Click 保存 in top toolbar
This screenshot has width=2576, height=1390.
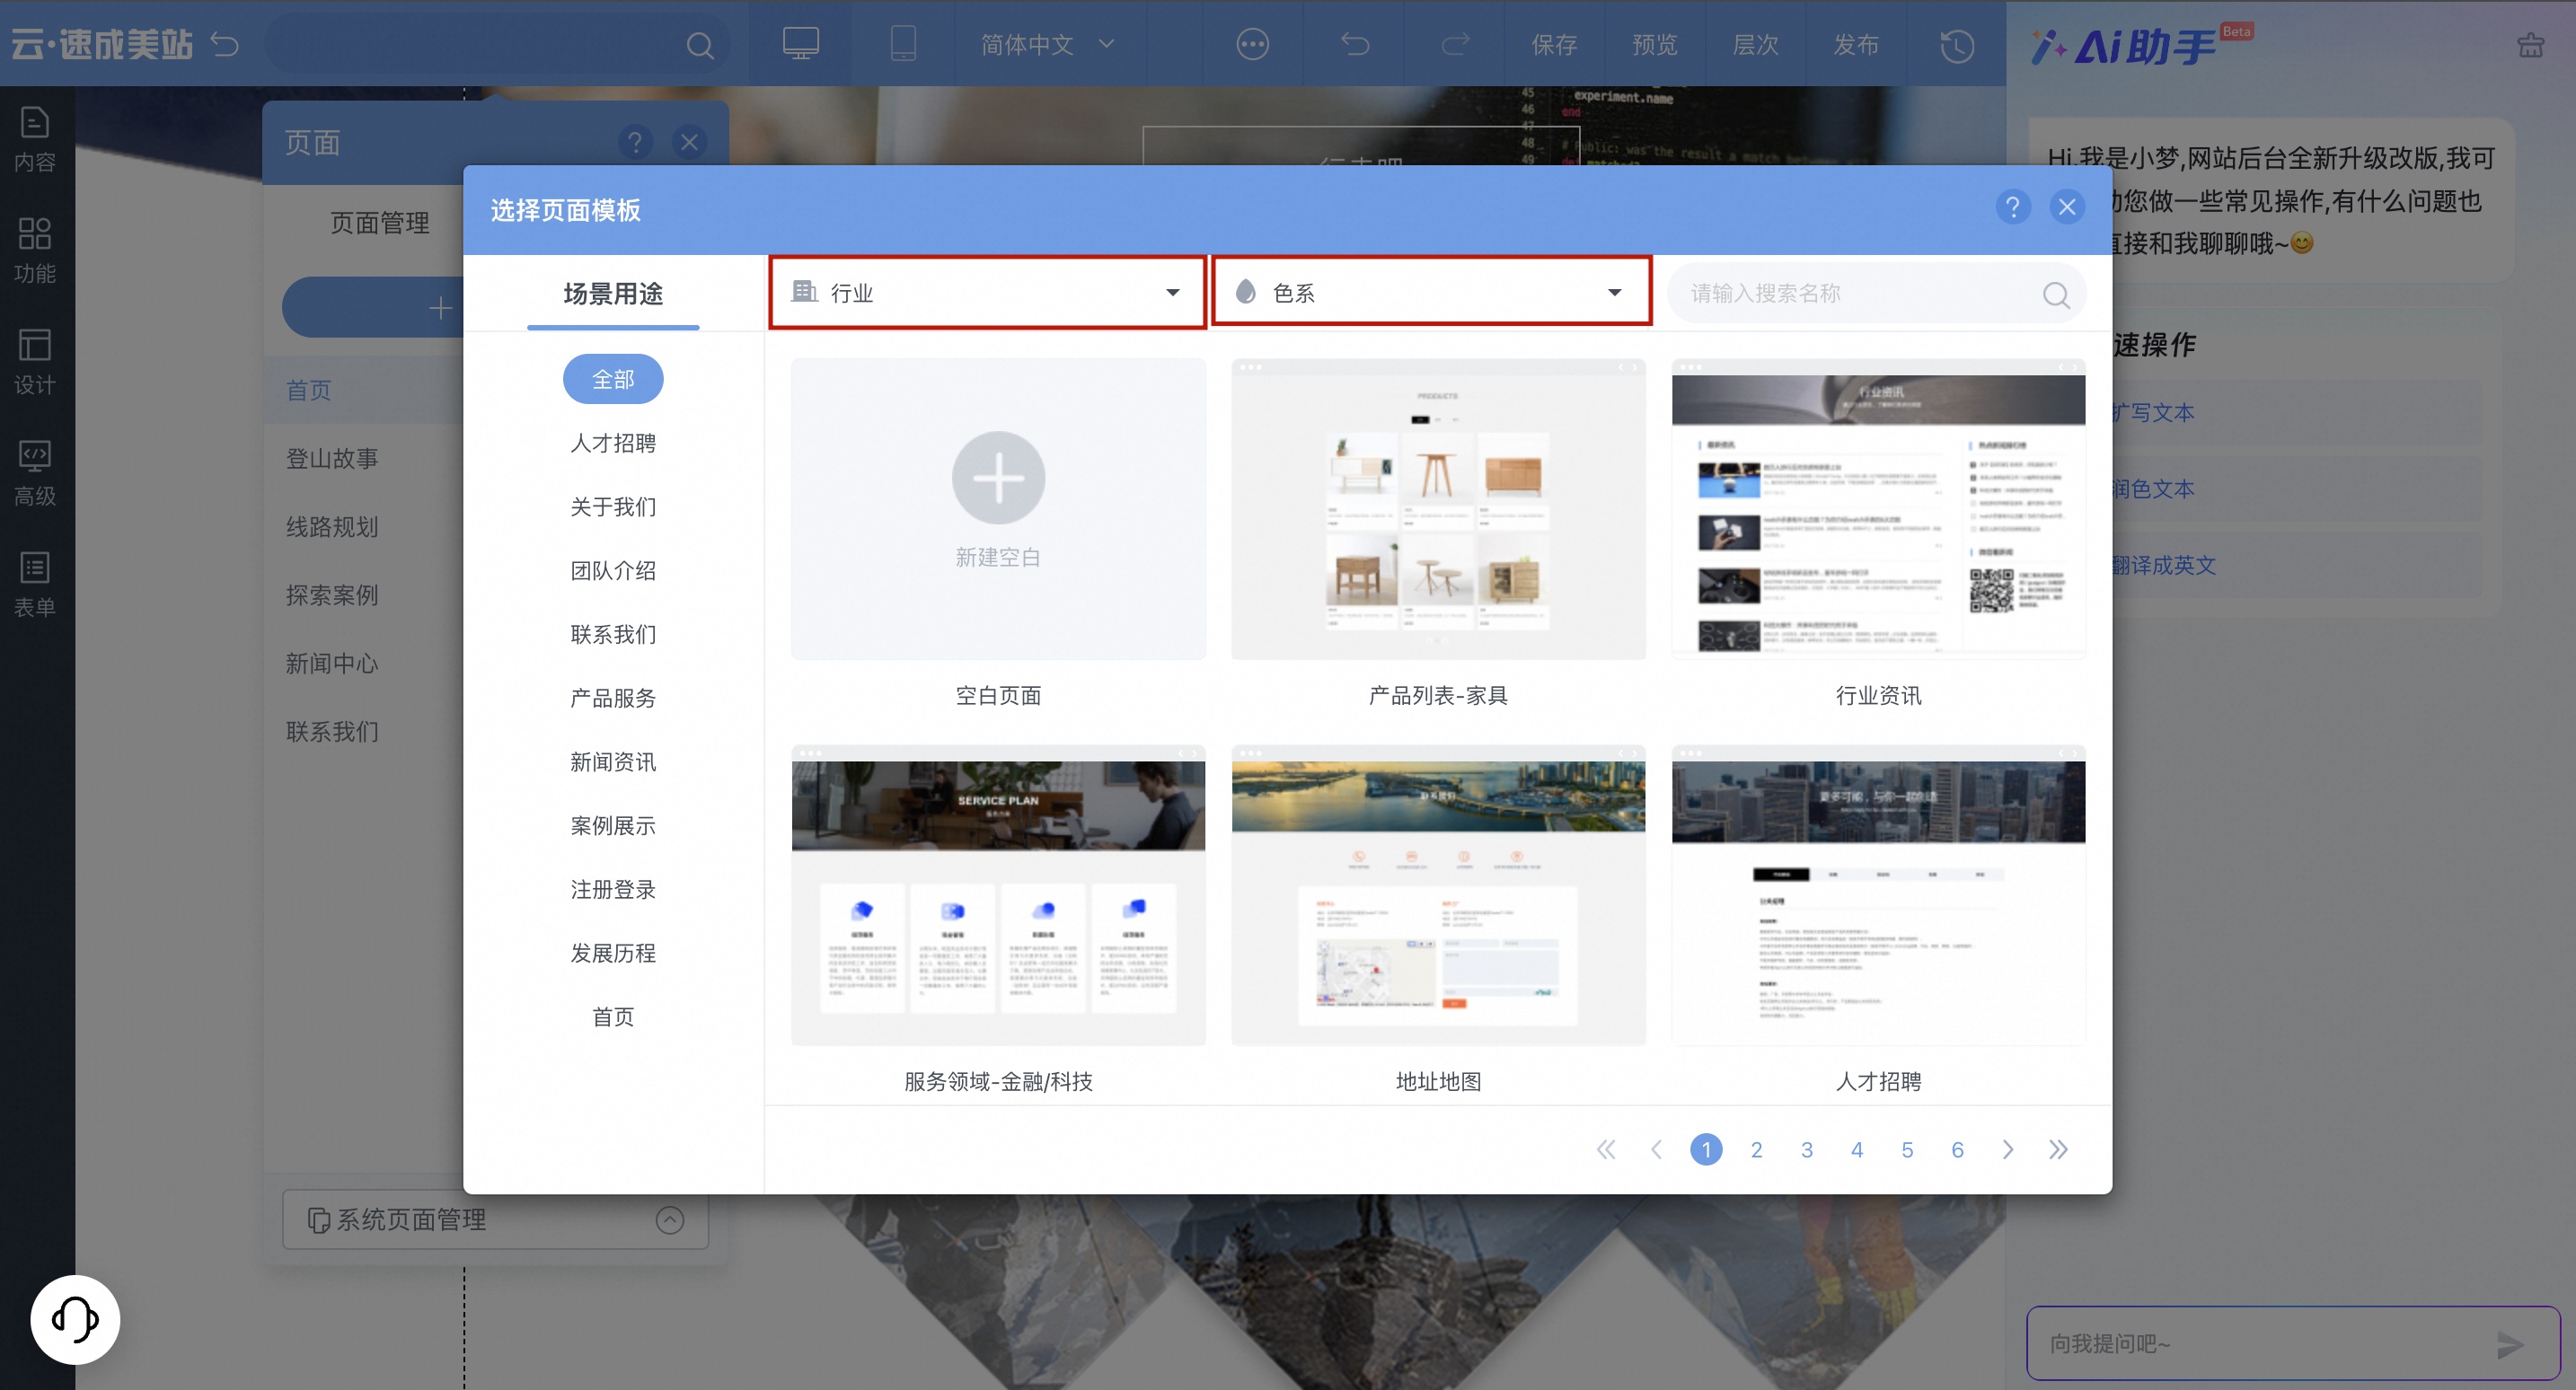[x=1554, y=44]
